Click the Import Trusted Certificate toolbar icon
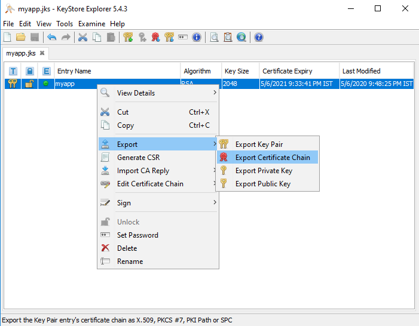419x326 pixels. (155, 37)
